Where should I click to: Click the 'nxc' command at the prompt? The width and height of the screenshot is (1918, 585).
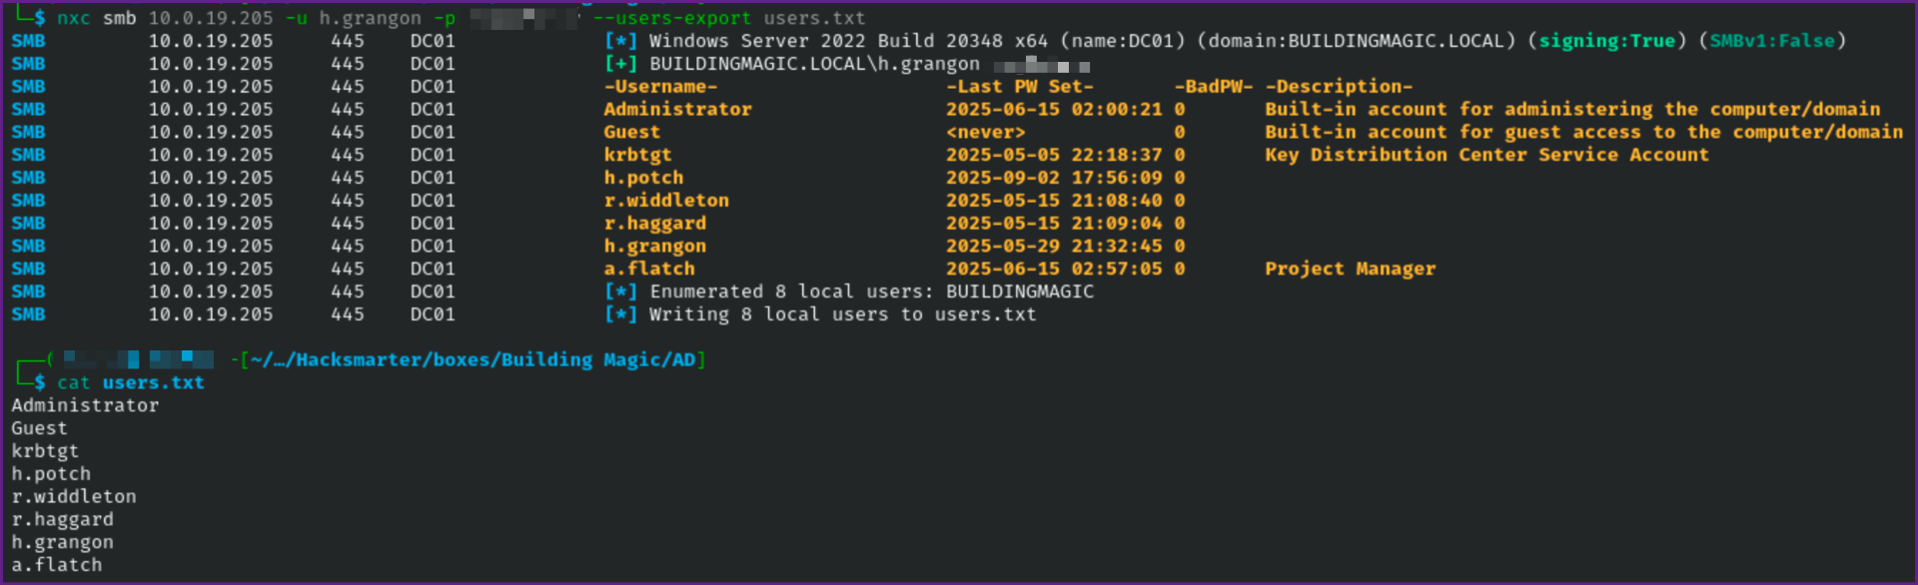pyautogui.click(x=74, y=18)
